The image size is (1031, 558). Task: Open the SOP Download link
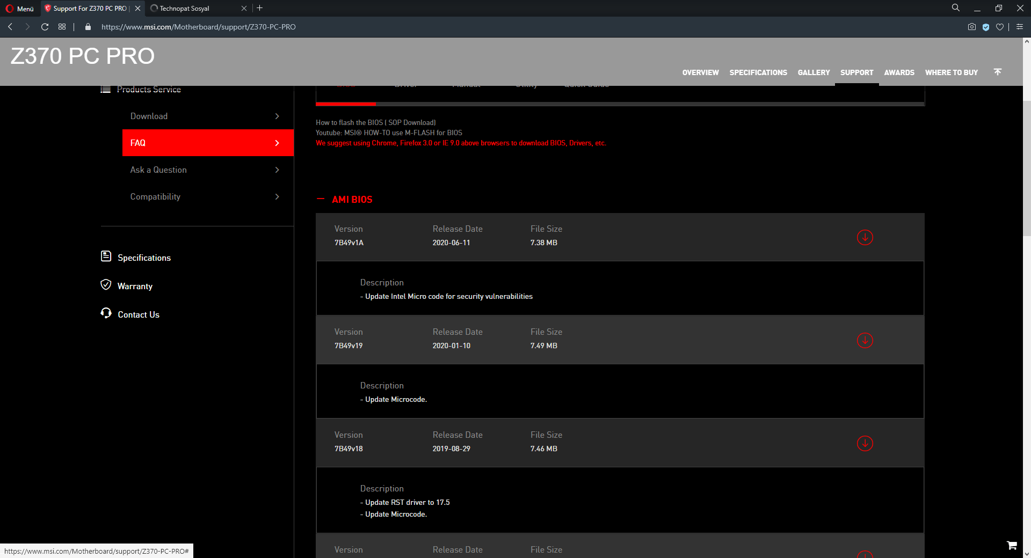coord(411,122)
